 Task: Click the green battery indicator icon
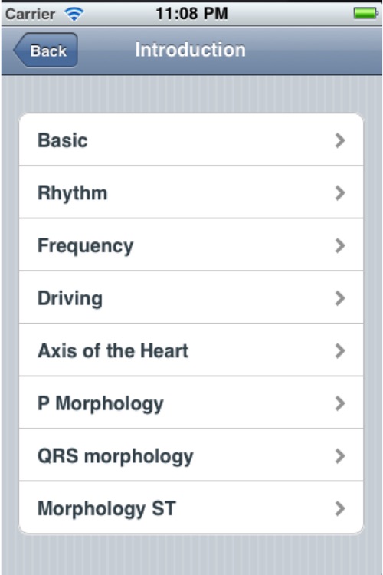366,14
